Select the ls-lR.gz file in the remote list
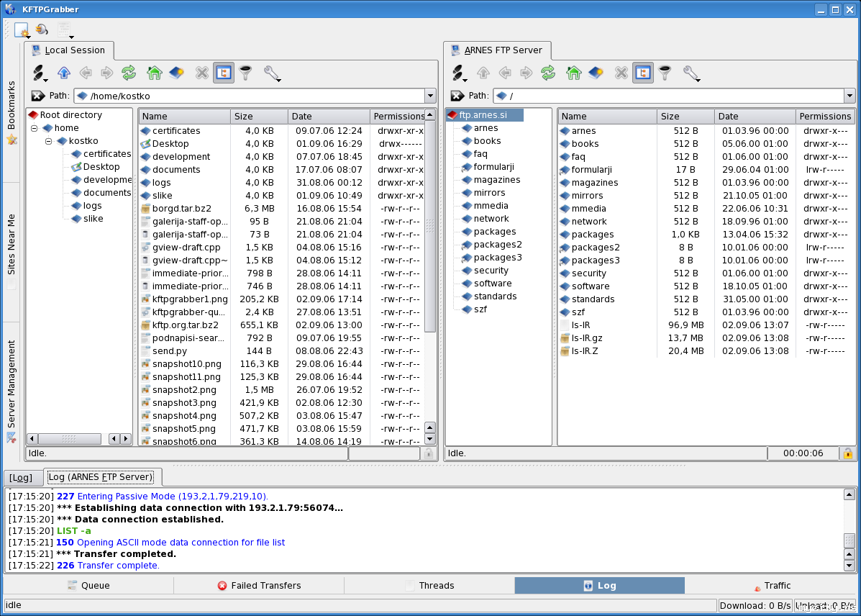This screenshot has height=616, width=861. point(587,338)
